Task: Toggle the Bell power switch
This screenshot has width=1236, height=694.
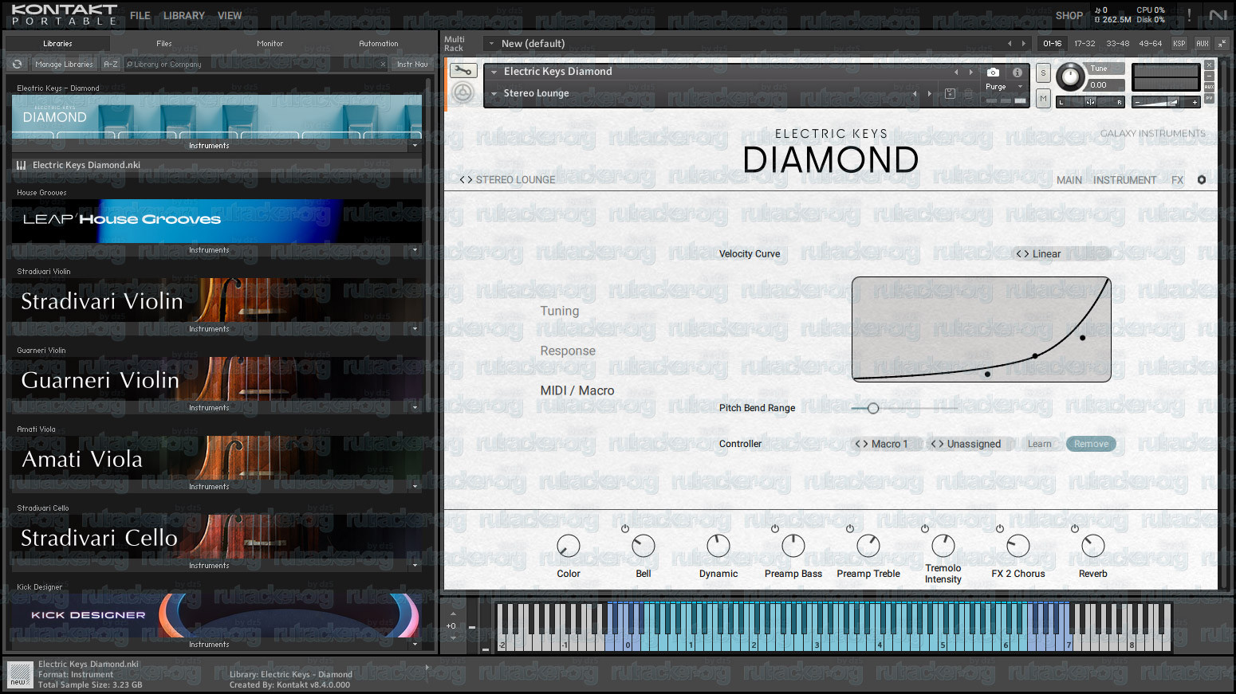Action: [x=625, y=528]
